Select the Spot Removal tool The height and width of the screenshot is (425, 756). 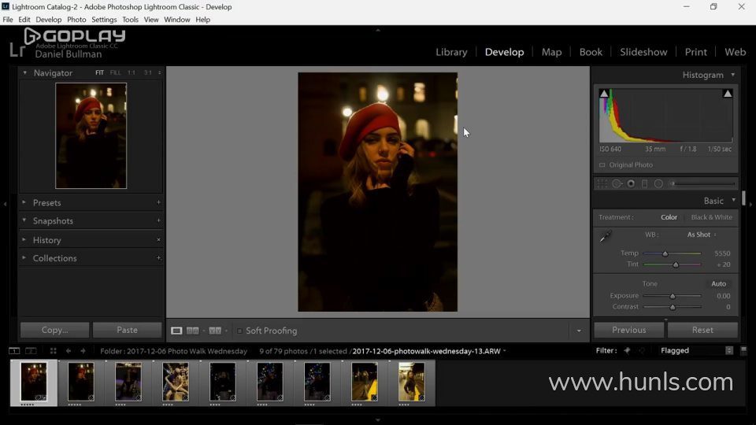point(617,183)
